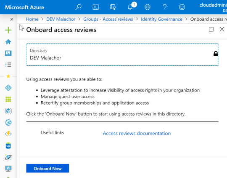The width and height of the screenshot is (227, 178).
Task: Click the lock icon in Directory field
Action: (x=216, y=54)
